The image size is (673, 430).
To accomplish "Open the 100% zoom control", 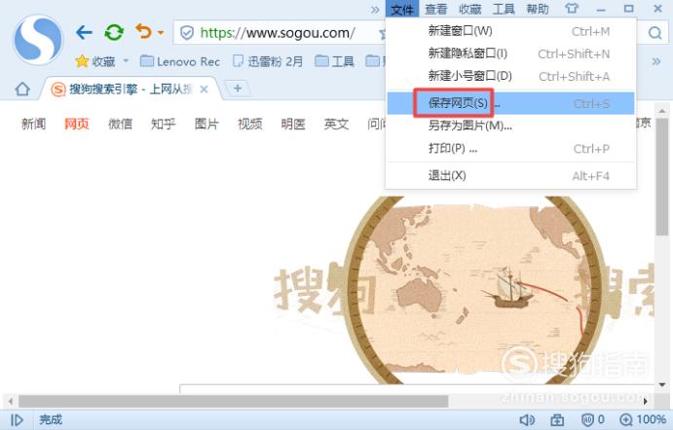I will pyautogui.click(x=643, y=419).
